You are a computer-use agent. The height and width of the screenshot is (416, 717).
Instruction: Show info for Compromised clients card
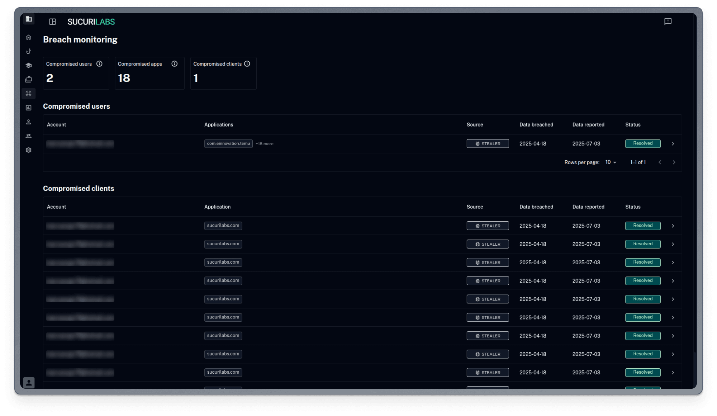[x=247, y=64]
